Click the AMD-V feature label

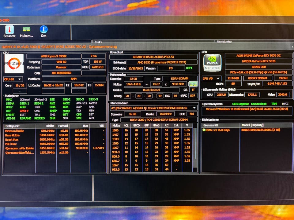coord(24,111)
